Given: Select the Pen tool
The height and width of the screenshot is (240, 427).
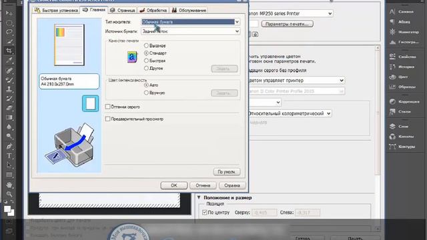Looking at the screenshot, I should 9,146.
